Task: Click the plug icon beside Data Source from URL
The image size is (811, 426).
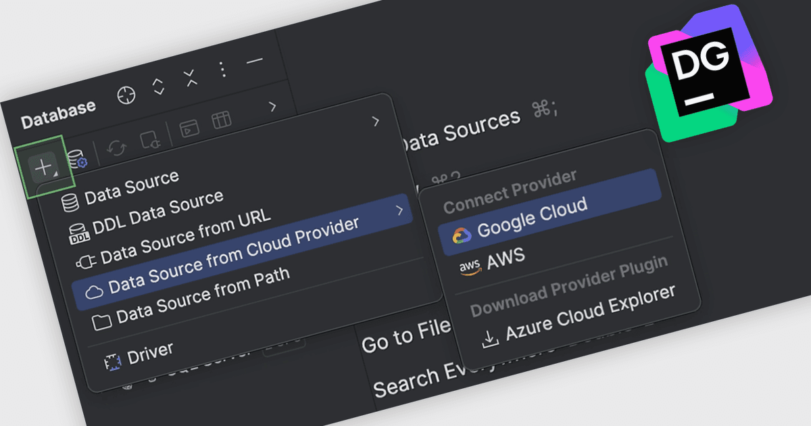Action: pyautogui.click(x=85, y=261)
